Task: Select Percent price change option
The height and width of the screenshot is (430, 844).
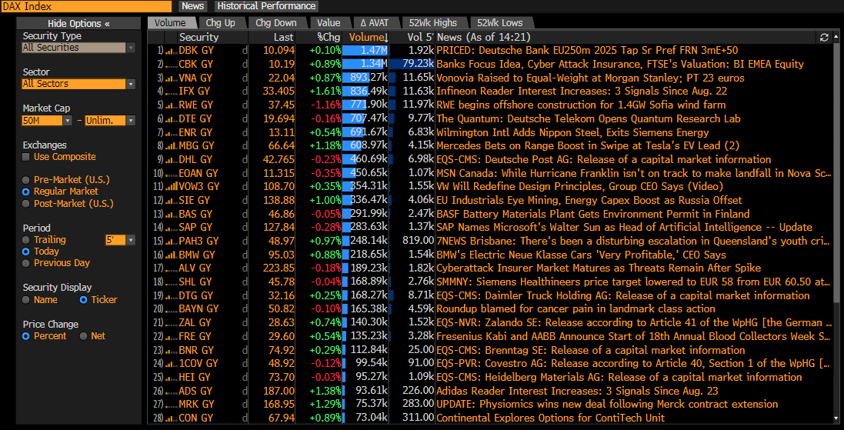Action: [x=25, y=336]
